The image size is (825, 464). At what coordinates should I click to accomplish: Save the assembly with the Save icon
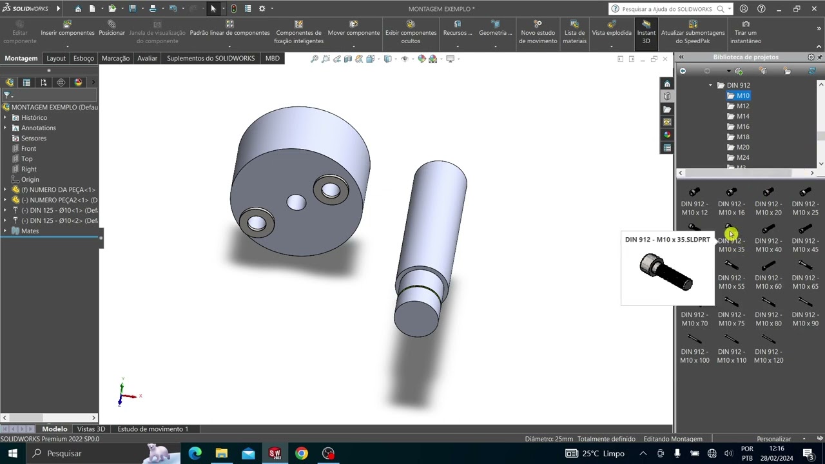pos(132,9)
